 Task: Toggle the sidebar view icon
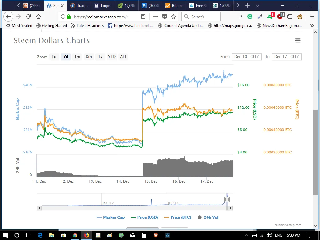tap(290, 17)
